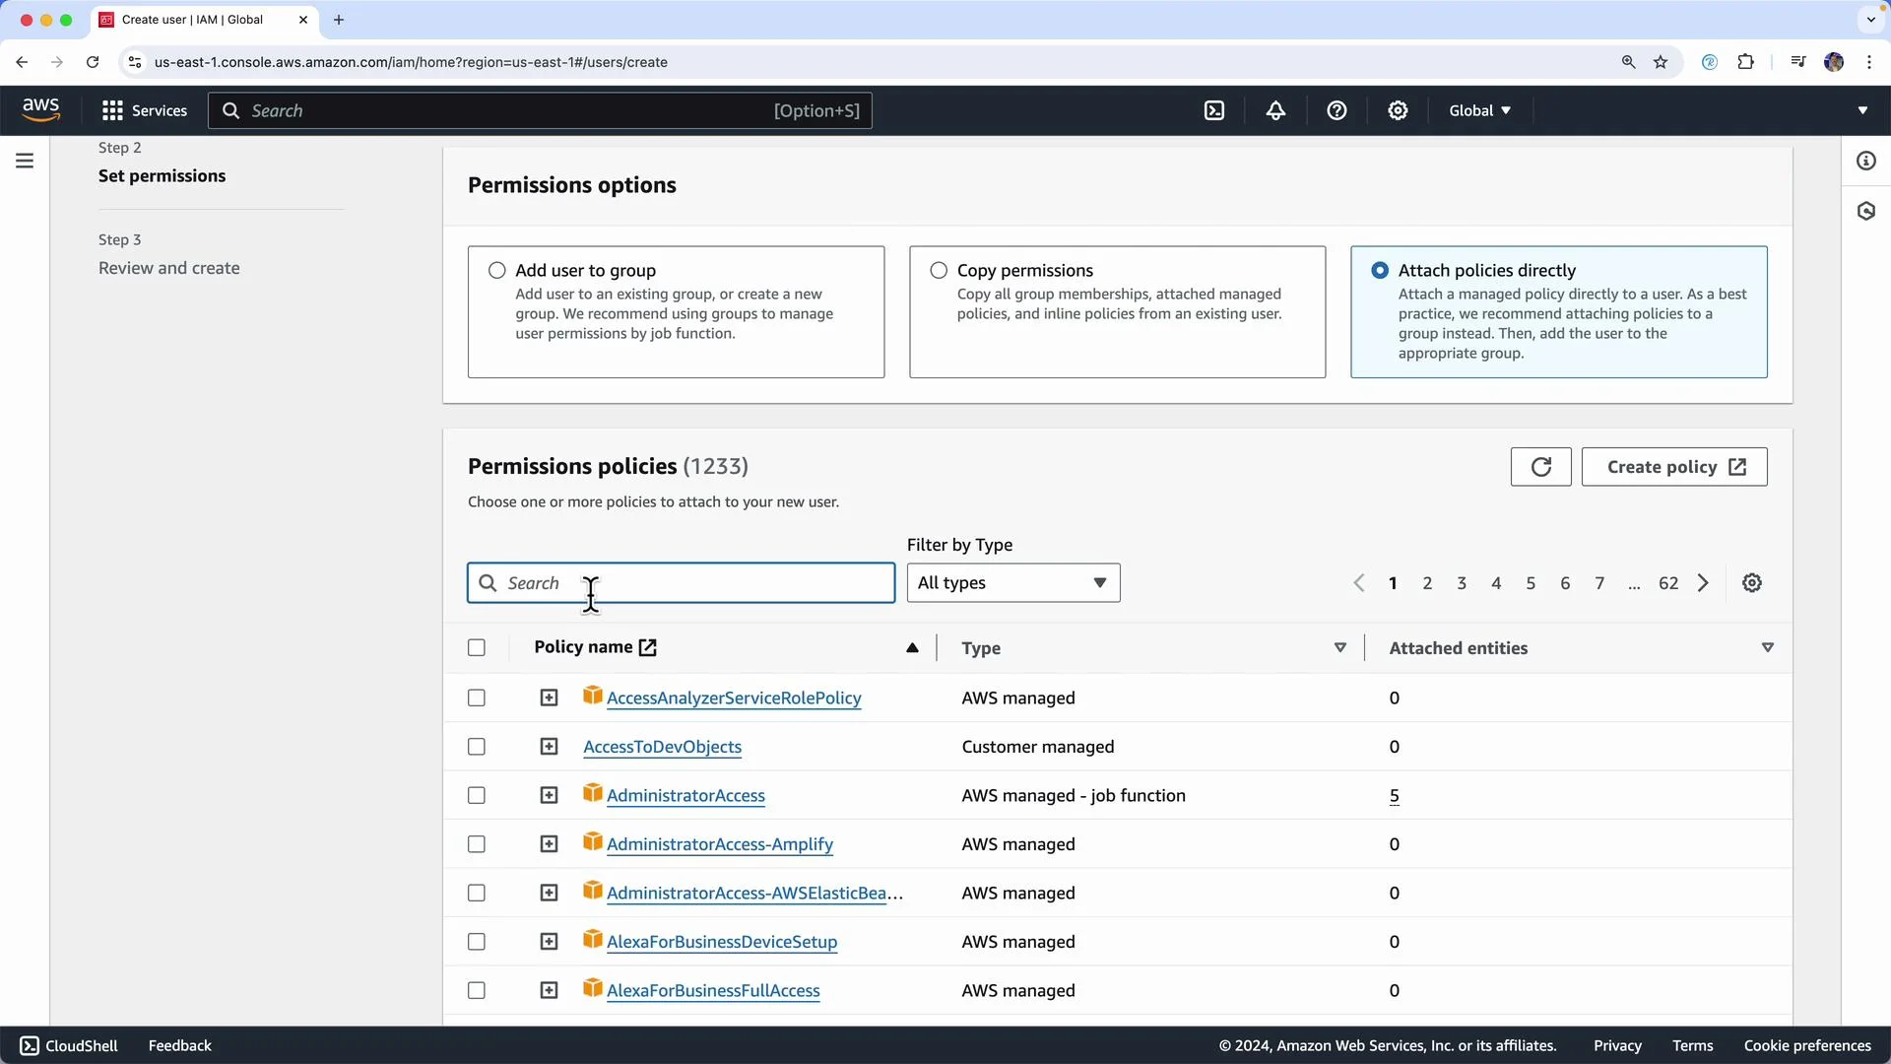Click the CloudShell icon in footer

pos(30,1045)
